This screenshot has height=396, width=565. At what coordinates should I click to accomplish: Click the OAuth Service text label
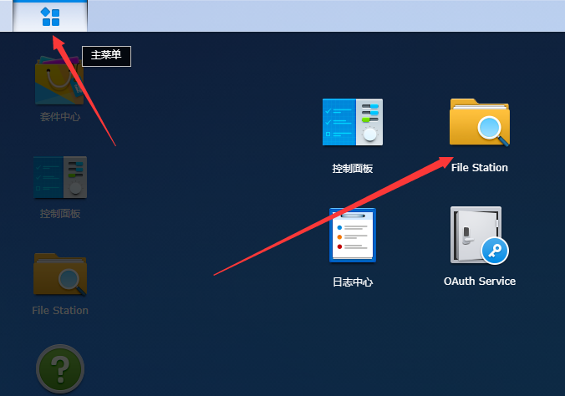pos(480,281)
